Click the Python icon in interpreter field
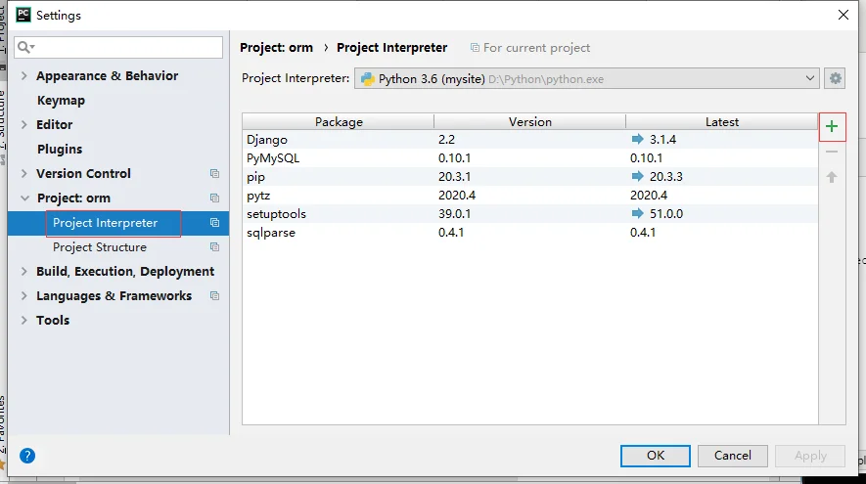Image resolution: width=866 pixels, height=484 pixels. point(367,79)
